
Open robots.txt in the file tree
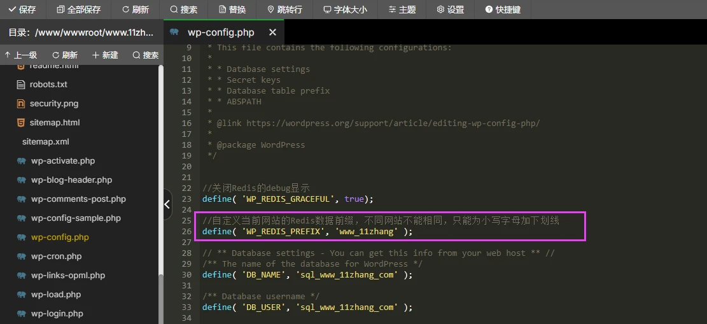click(x=48, y=85)
